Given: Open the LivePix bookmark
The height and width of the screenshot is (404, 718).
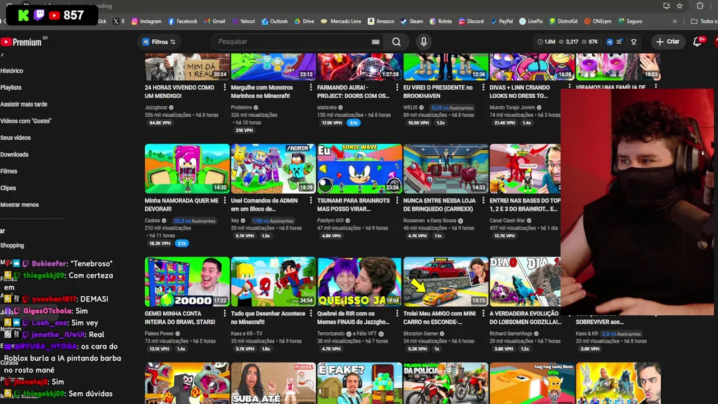Looking at the screenshot, I should pyautogui.click(x=531, y=21).
